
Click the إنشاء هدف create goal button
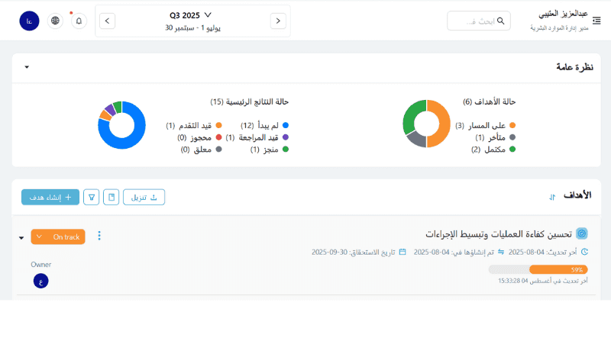[50, 198]
